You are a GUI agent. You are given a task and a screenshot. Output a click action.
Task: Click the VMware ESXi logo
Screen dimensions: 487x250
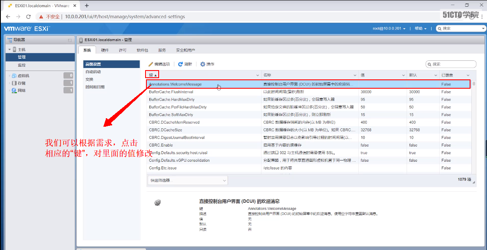[x=27, y=29]
